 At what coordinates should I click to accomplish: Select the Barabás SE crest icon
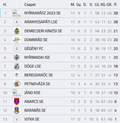coord(17,110)
